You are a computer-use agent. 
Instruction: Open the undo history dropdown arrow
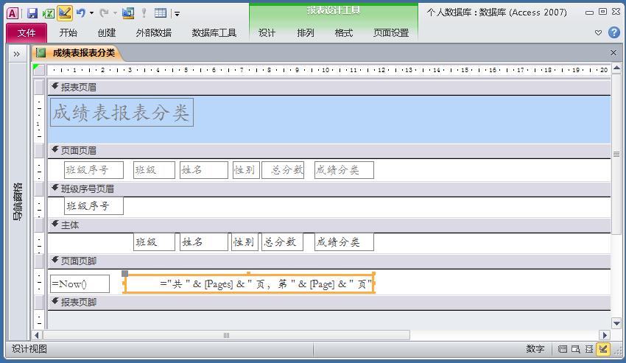tap(91, 13)
